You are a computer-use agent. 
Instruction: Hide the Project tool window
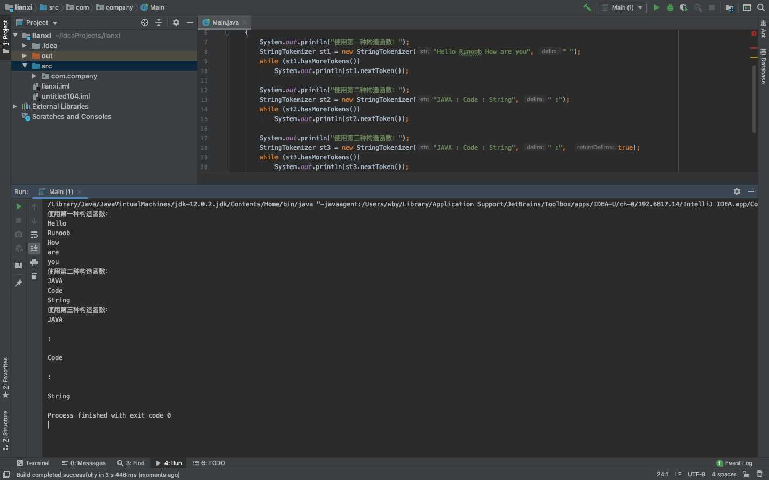[190, 22]
